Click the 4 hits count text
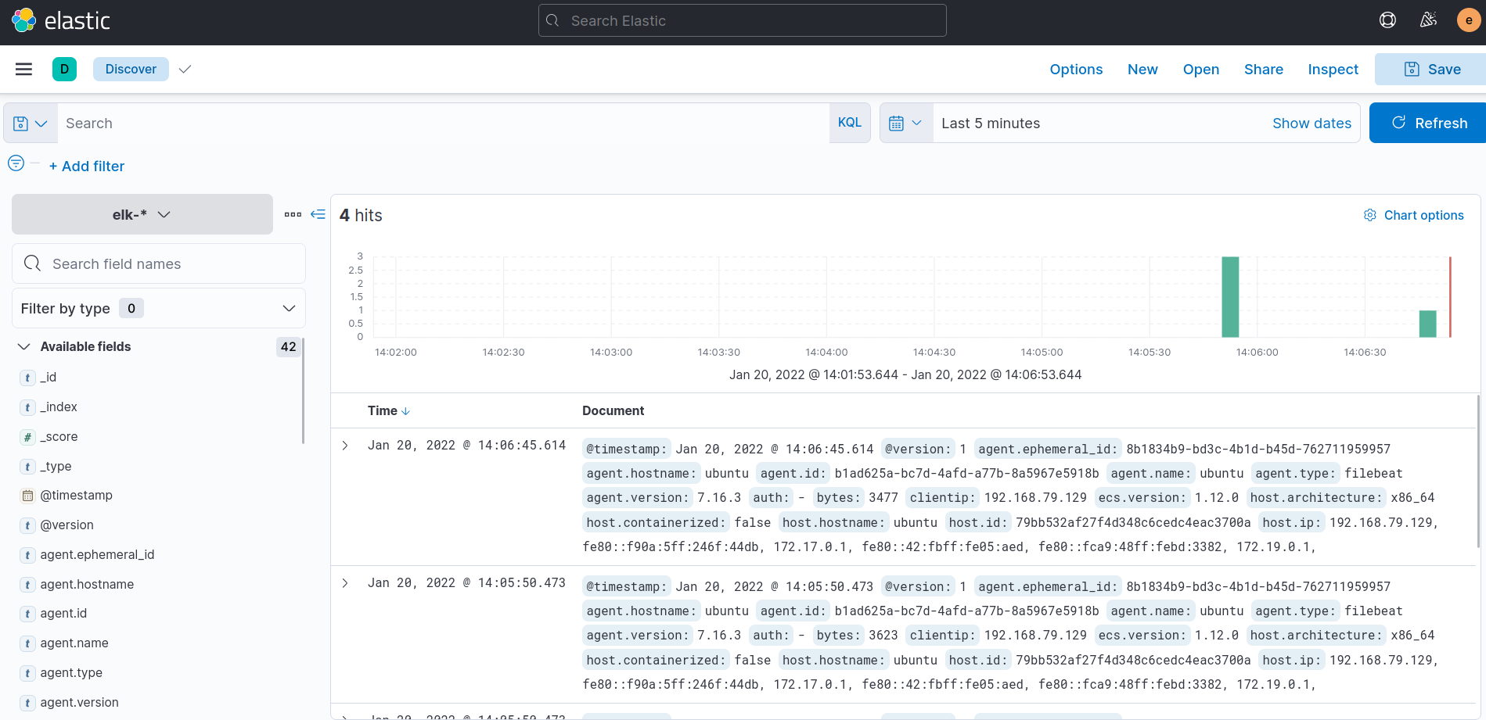 361,215
